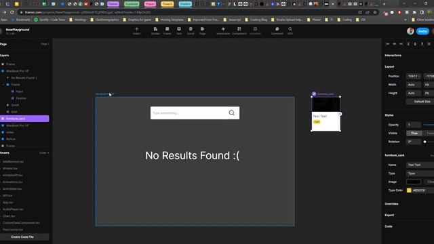Click the Invite button
The image size is (434, 244).
click(422, 31)
